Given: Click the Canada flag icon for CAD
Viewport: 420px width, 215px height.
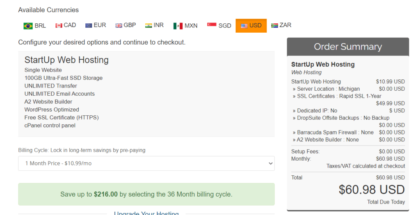Looking at the screenshot, I should pyautogui.click(x=59, y=26).
